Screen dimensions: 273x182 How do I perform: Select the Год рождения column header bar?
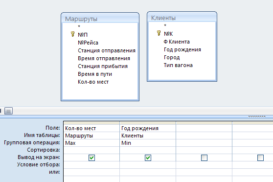click(148, 123)
